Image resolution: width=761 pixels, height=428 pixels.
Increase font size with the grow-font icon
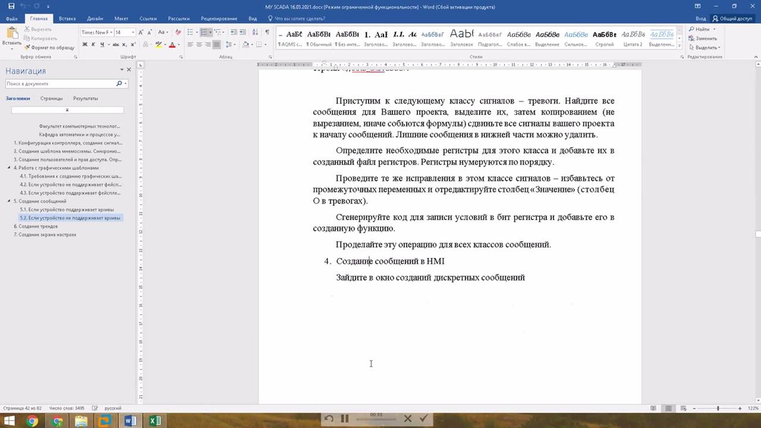(x=141, y=32)
